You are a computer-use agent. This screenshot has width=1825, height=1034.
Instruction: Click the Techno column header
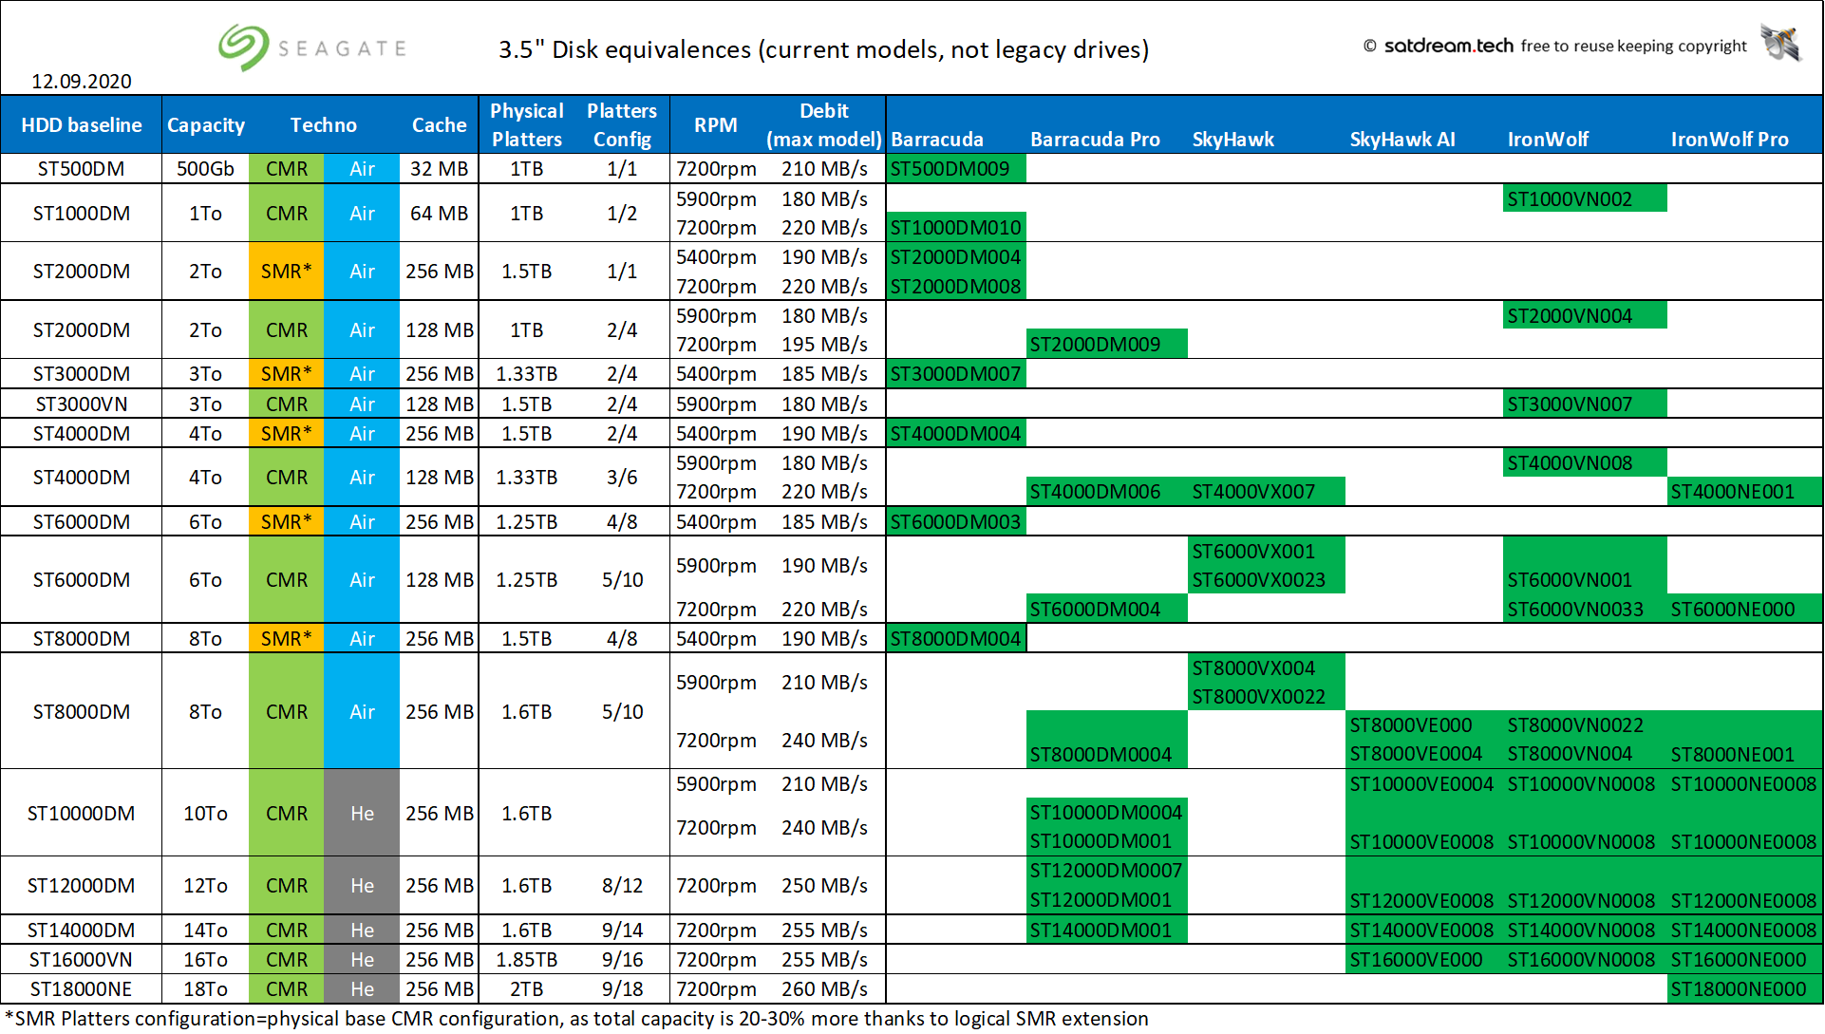point(324,125)
